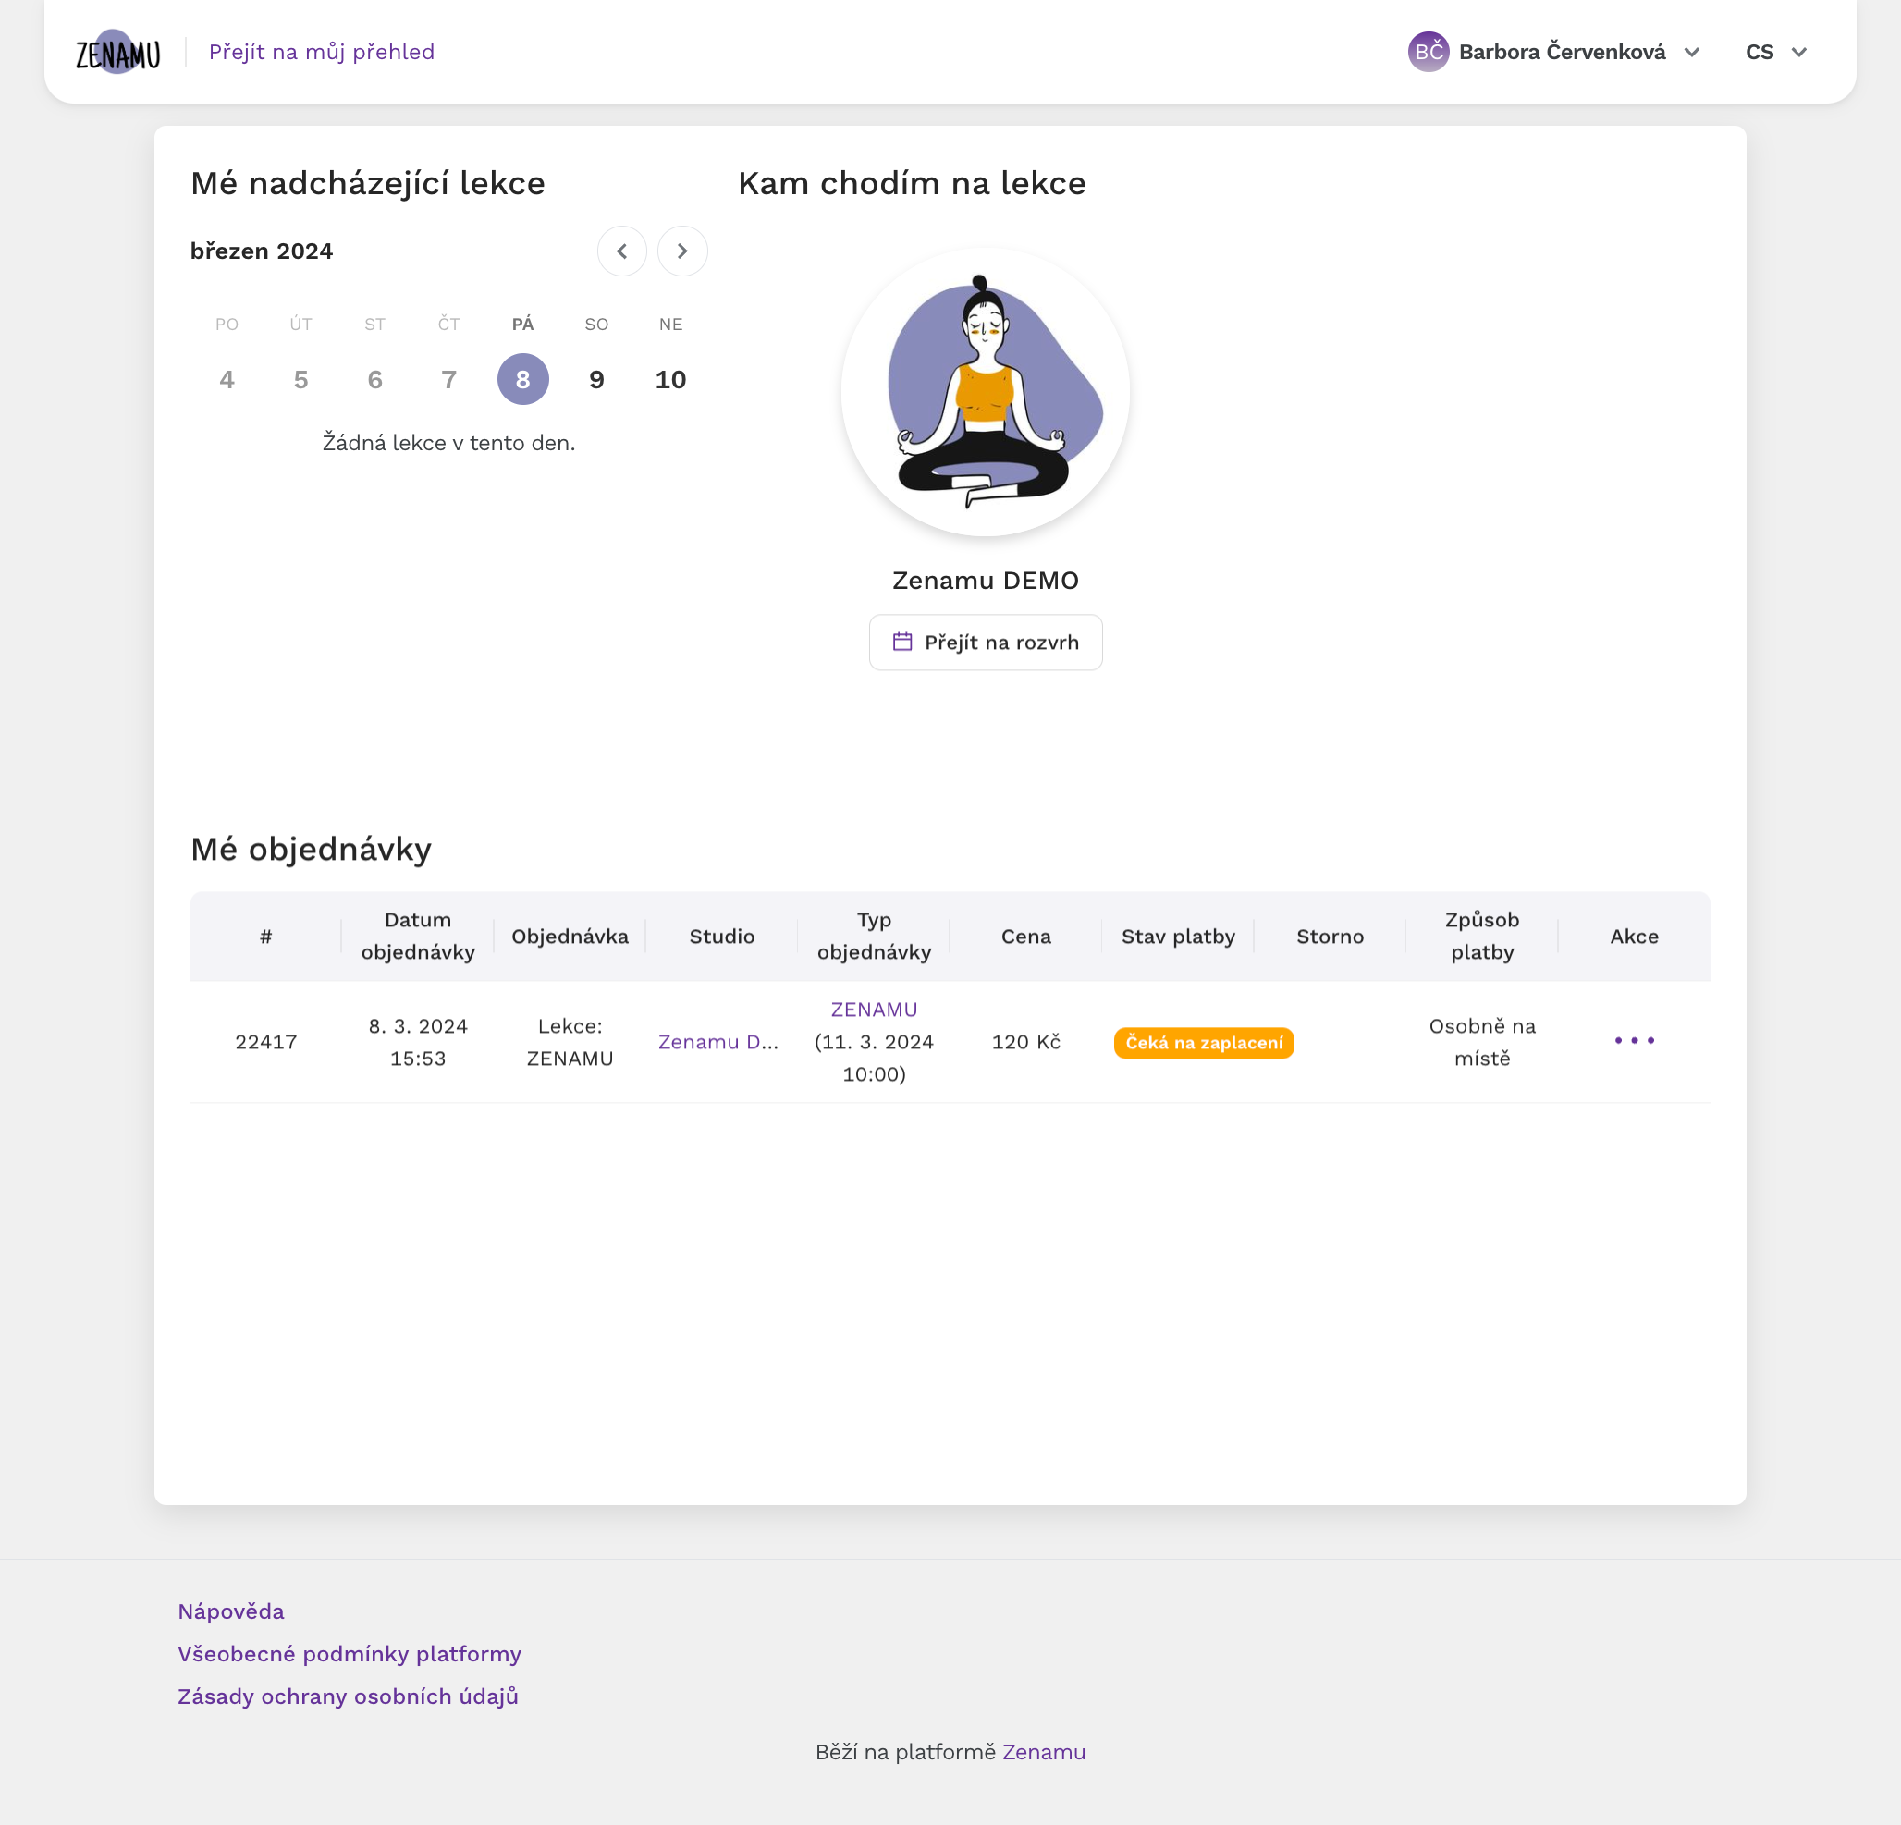The width and height of the screenshot is (1901, 1825).
Task: Open the Nápověda footer link
Action: 231,1611
